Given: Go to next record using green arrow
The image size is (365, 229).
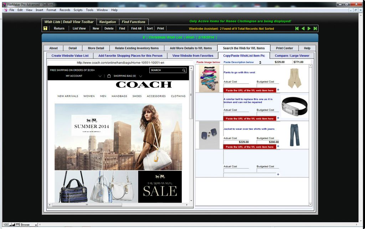Looking at the screenshot, I should tap(309, 28).
